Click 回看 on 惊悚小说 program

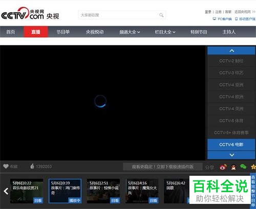pos(115,200)
